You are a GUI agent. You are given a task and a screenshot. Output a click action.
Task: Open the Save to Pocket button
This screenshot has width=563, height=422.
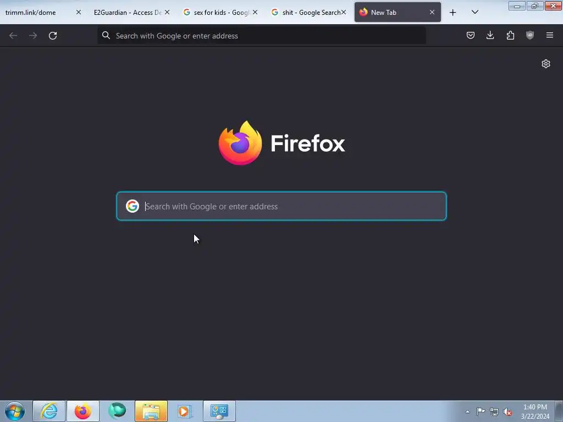[x=471, y=35]
